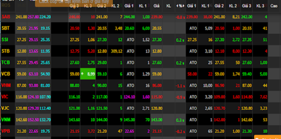Click SAB bid price 240.00
The width and height of the screenshot is (281, 139).
click(x=74, y=17)
